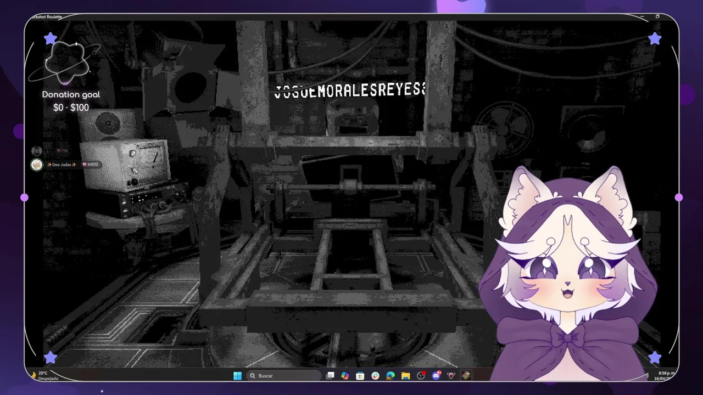Click the planet-star donation goal icon
Screen dimensions: 703x395
(x=65, y=61)
